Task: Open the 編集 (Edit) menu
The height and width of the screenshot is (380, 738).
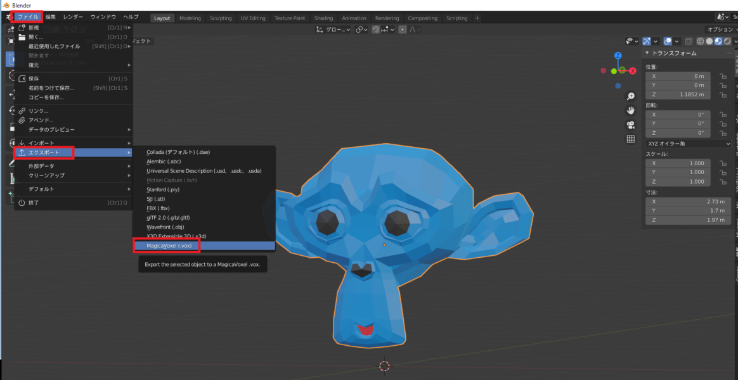Action: click(50, 17)
